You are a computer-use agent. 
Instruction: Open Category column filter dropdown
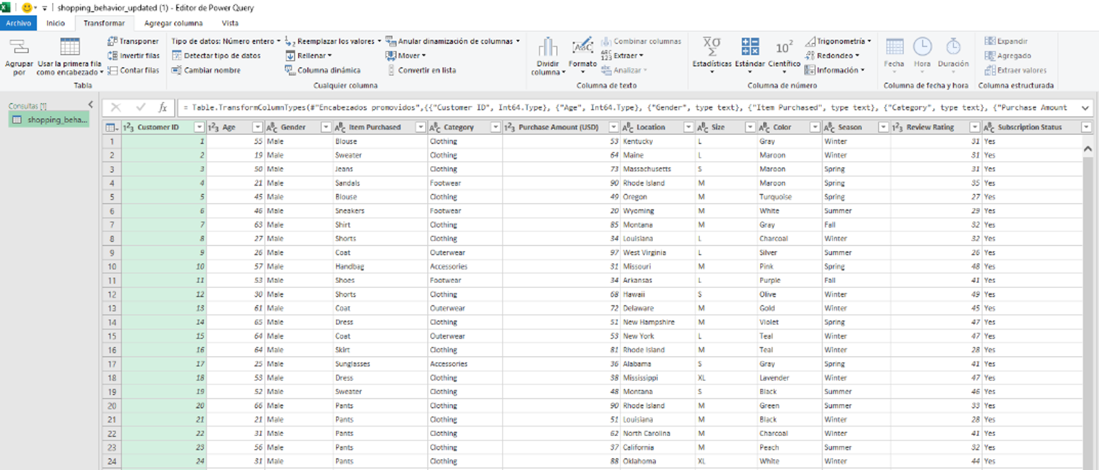click(495, 127)
